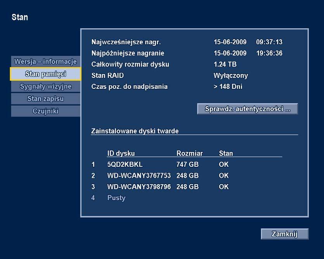Click the empty slot Pusty entry
Screen dimensions: 324x259
click(116, 198)
